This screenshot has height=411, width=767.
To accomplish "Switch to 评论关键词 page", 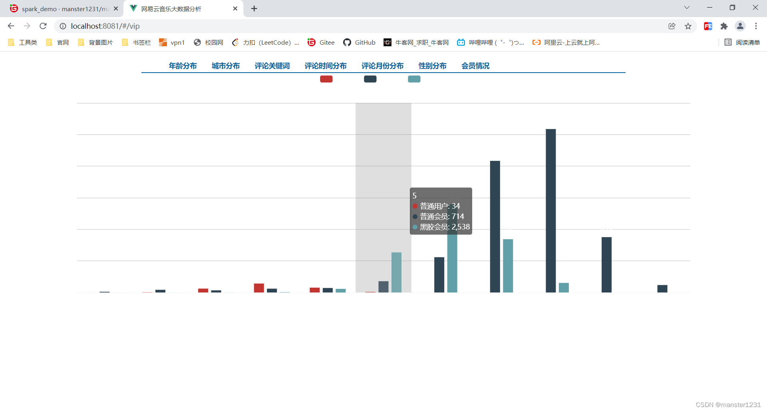I will pos(272,66).
